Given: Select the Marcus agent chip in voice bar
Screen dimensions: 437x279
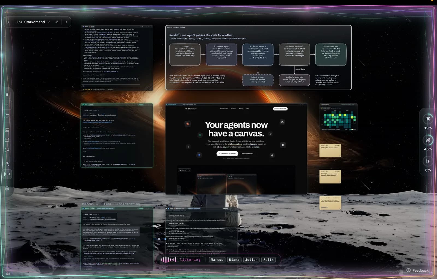Looking at the screenshot, I should click(x=217, y=260).
